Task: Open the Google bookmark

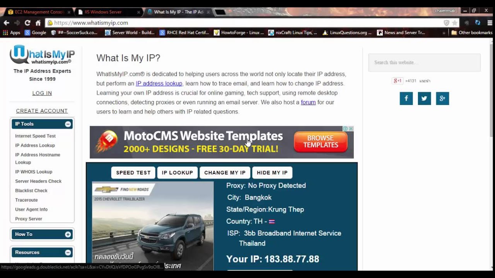Action: [35, 33]
